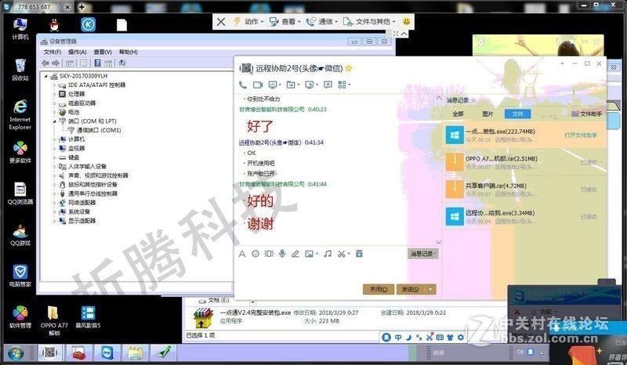Click the music note icon in chat
This screenshot has height=365, width=627.
328,254
